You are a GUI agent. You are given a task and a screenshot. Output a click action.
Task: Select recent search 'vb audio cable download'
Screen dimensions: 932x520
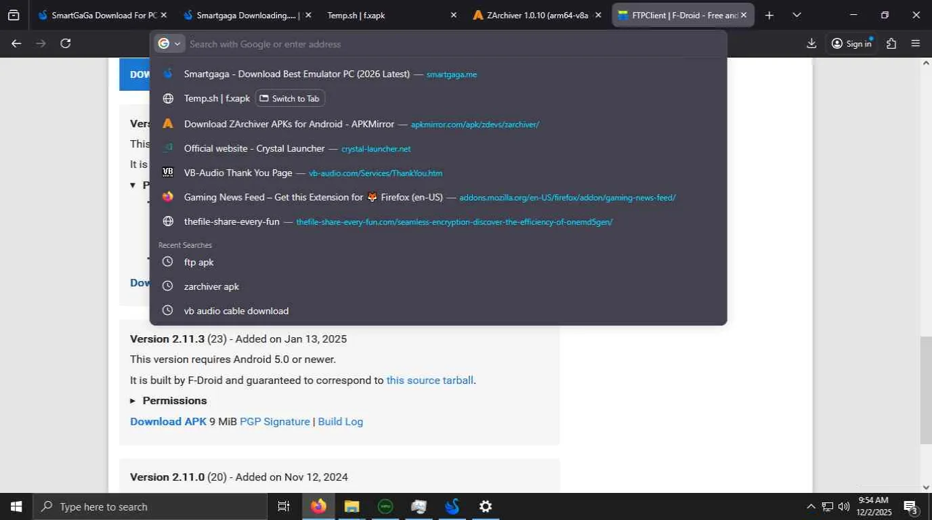[x=438, y=311]
